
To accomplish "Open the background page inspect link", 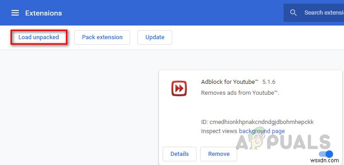I will click(262, 131).
